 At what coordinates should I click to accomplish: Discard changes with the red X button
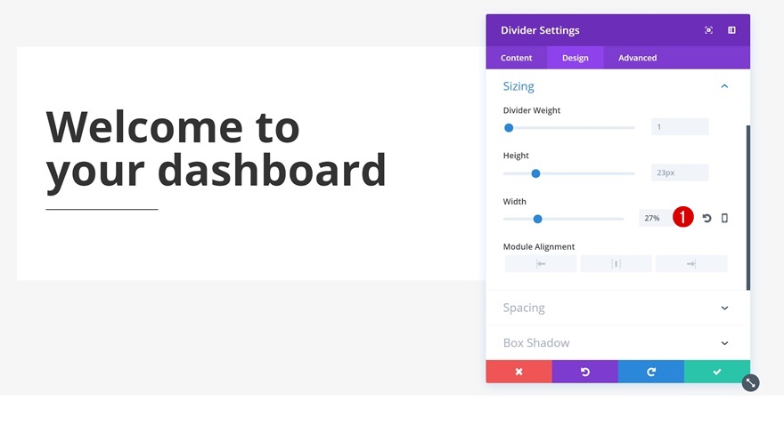coord(519,372)
